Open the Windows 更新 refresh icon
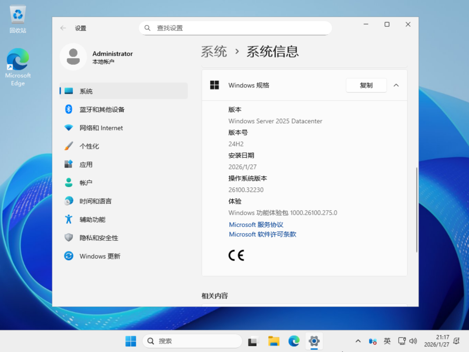Screen dimensions: 469x352 69,256
